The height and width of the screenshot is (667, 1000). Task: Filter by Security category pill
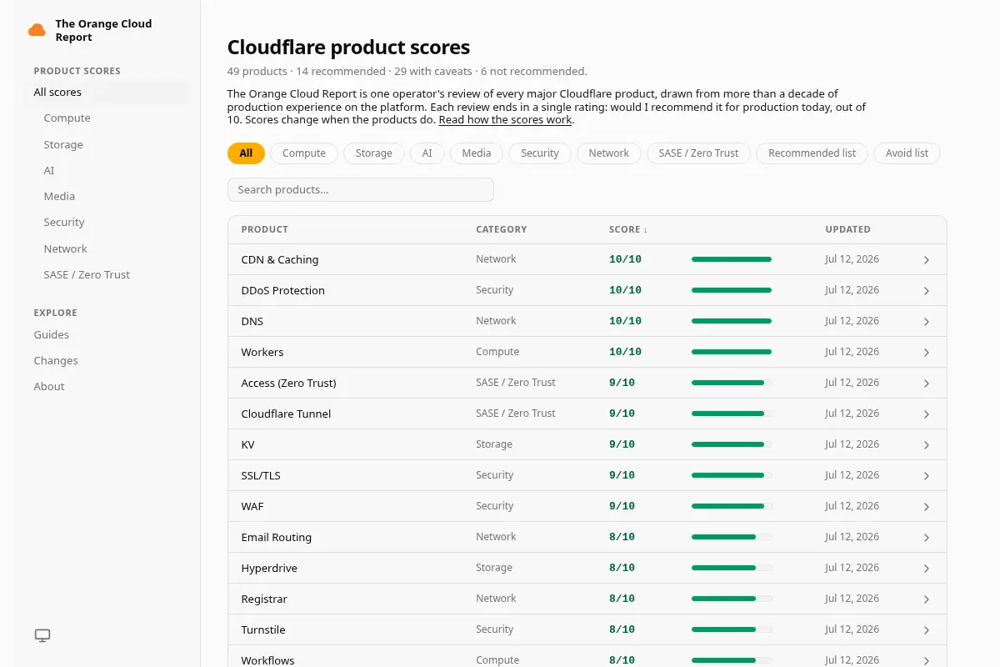(x=540, y=153)
